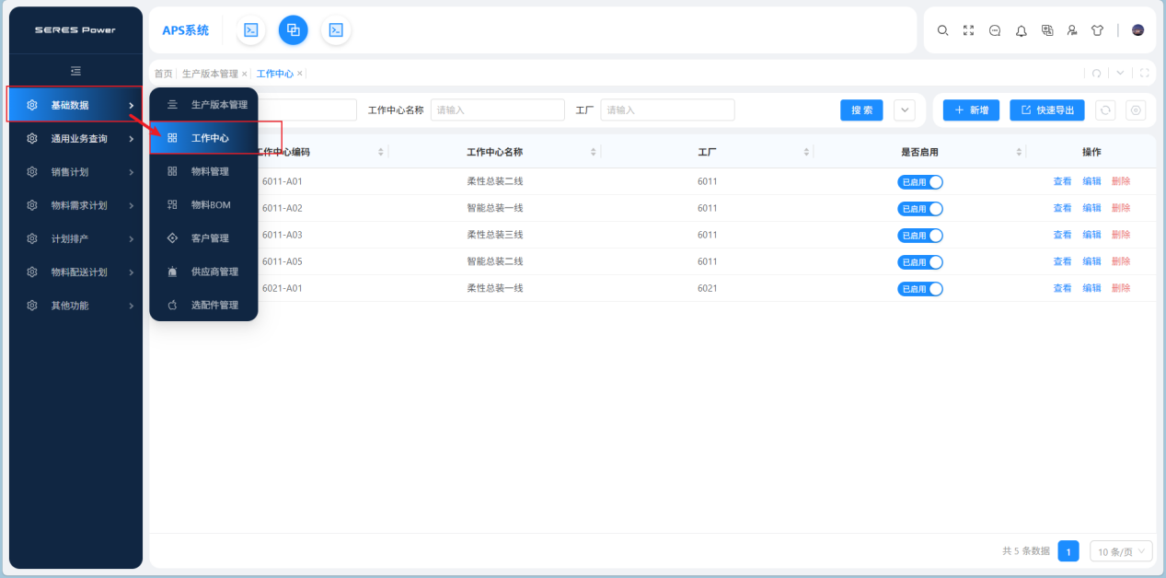Click the table refresh icon next to 快速导出
This screenshot has width=1166, height=578.
[x=1105, y=110]
